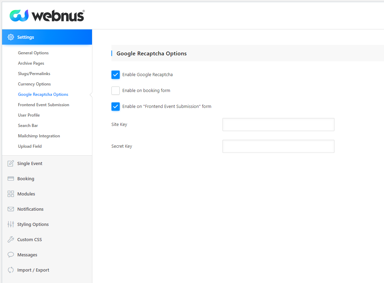The image size is (384, 283).
Task: Go to the Booking section label
Action: [x=26, y=179]
